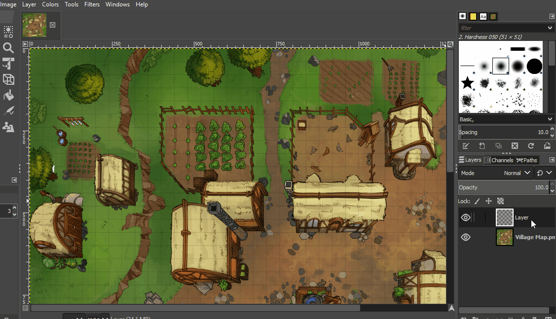
Task: Duplicate the selected brush
Action: pyautogui.click(x=498, y=145)
